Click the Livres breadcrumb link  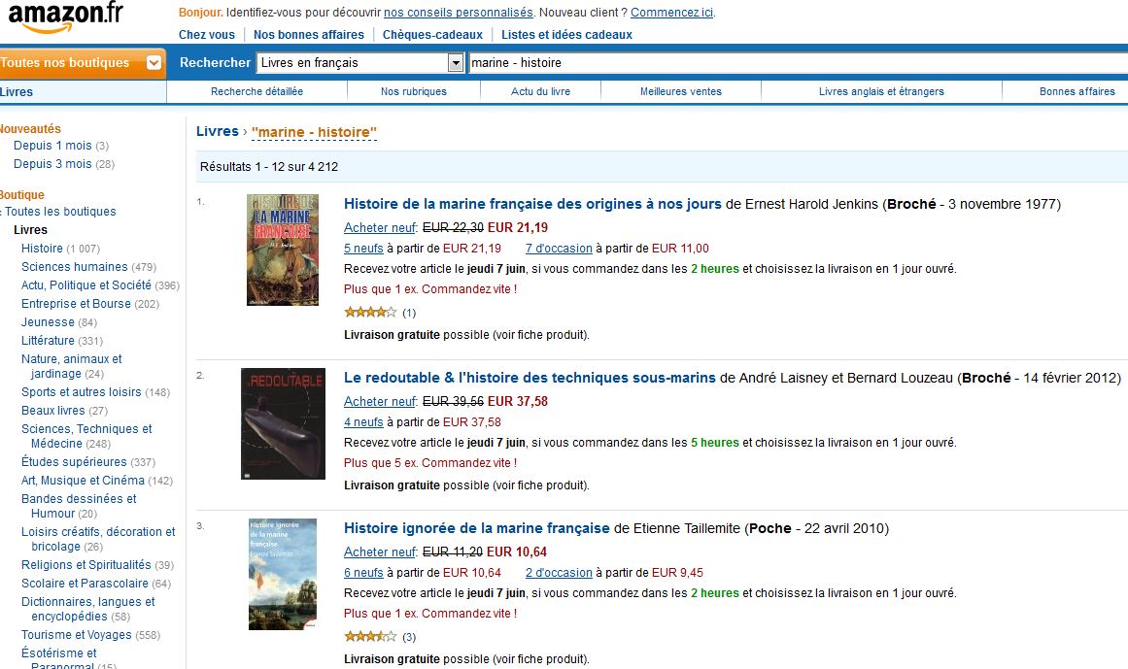click(x=218, y=131)
